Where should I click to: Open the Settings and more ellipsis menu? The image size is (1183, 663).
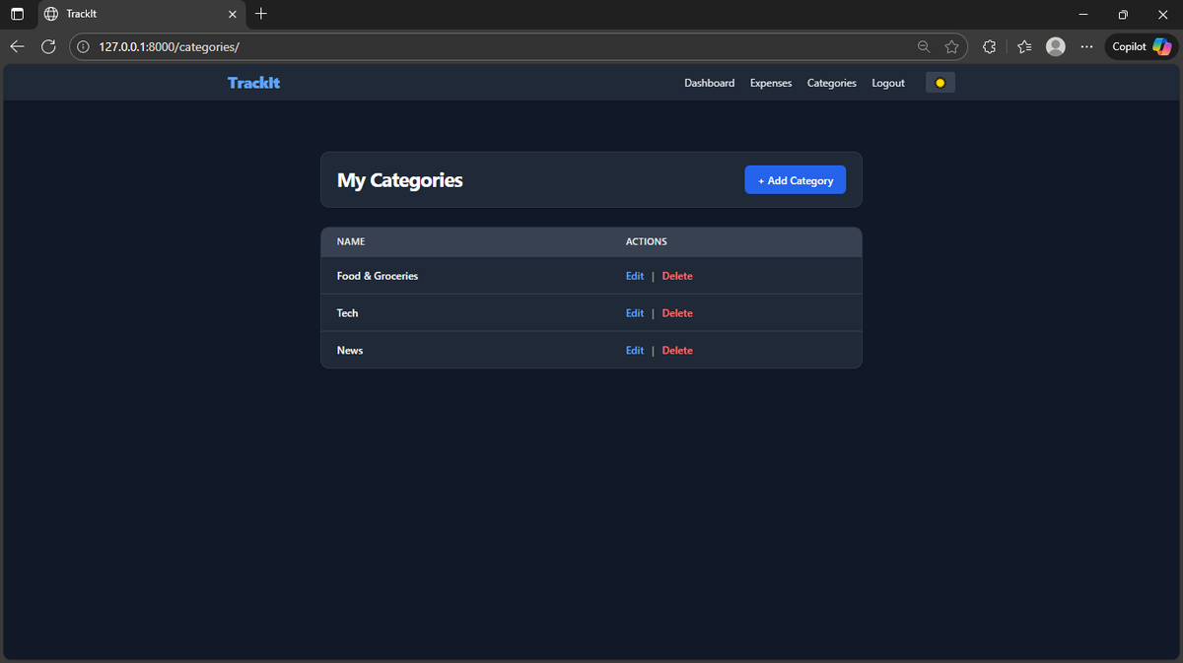coord(1086,46)
